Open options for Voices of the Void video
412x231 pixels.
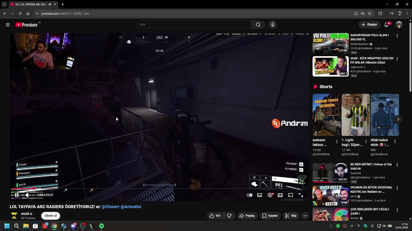click(397, 165)
